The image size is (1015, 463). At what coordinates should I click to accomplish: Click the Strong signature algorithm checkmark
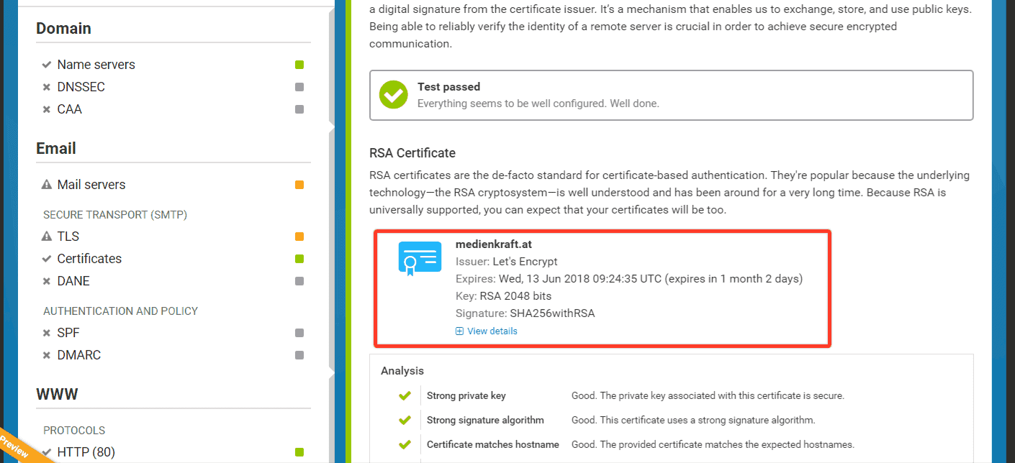pyautogui.click(x=405, y=420)
